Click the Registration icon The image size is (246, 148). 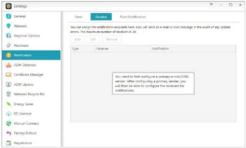9,143
